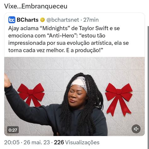Click the 27min post timestamp
The width and height of the screenshot is (149, 149).
91,20
